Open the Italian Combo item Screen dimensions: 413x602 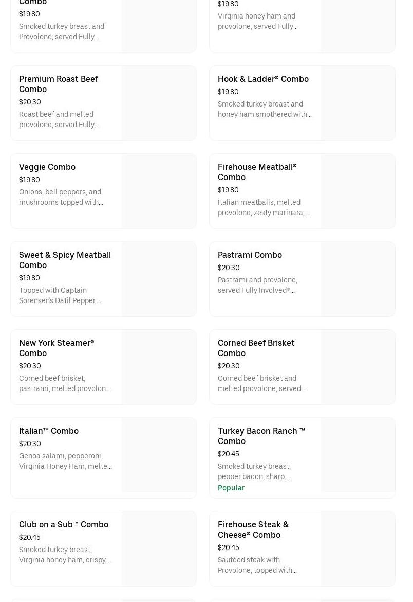(x=49, y=431)
